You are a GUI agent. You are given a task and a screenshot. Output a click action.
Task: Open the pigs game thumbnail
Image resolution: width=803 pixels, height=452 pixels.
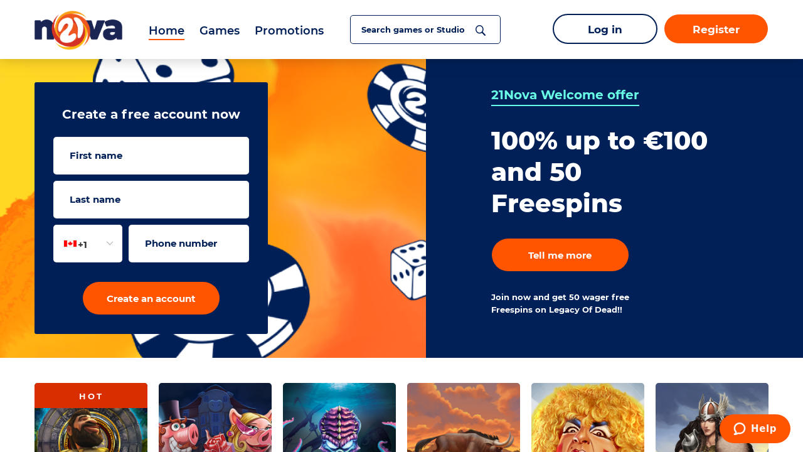point(215,417)
